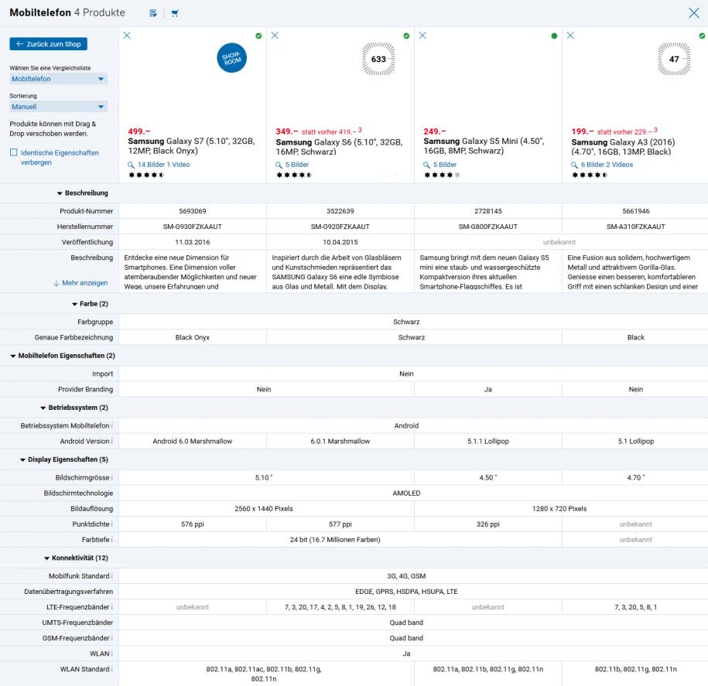This screenshot has height=686, width=708.
Task: Remove Galaxy A3 (2016) from comparison
Action: point(570,36)
